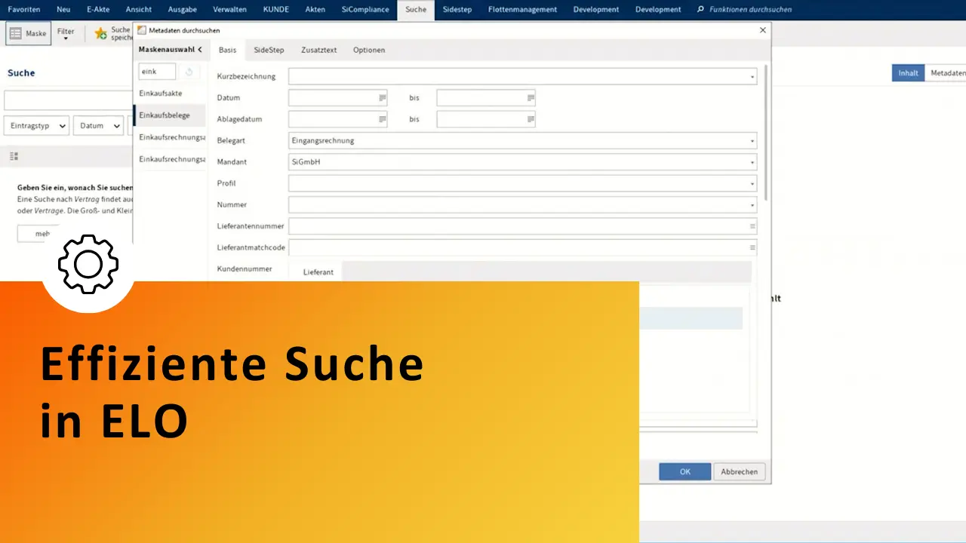Open the Datum filter dropdown in Suche
966x543 pixels.
[x=98, y=126]
